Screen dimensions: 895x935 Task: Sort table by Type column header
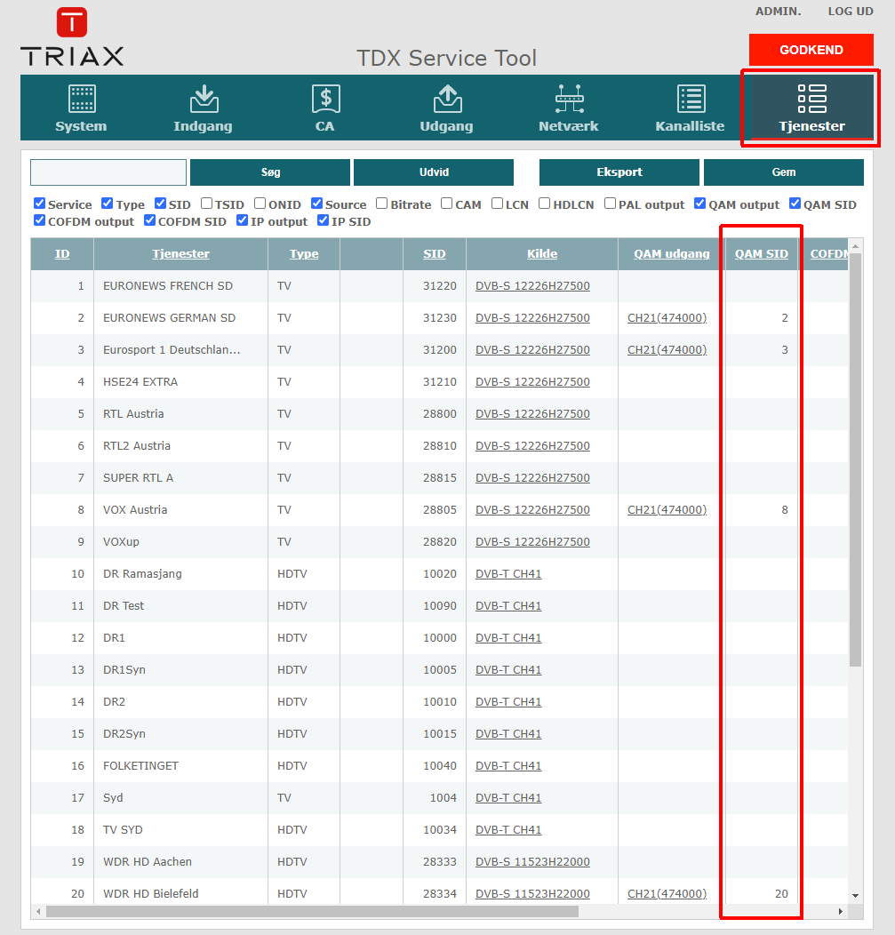coord(304,254)
